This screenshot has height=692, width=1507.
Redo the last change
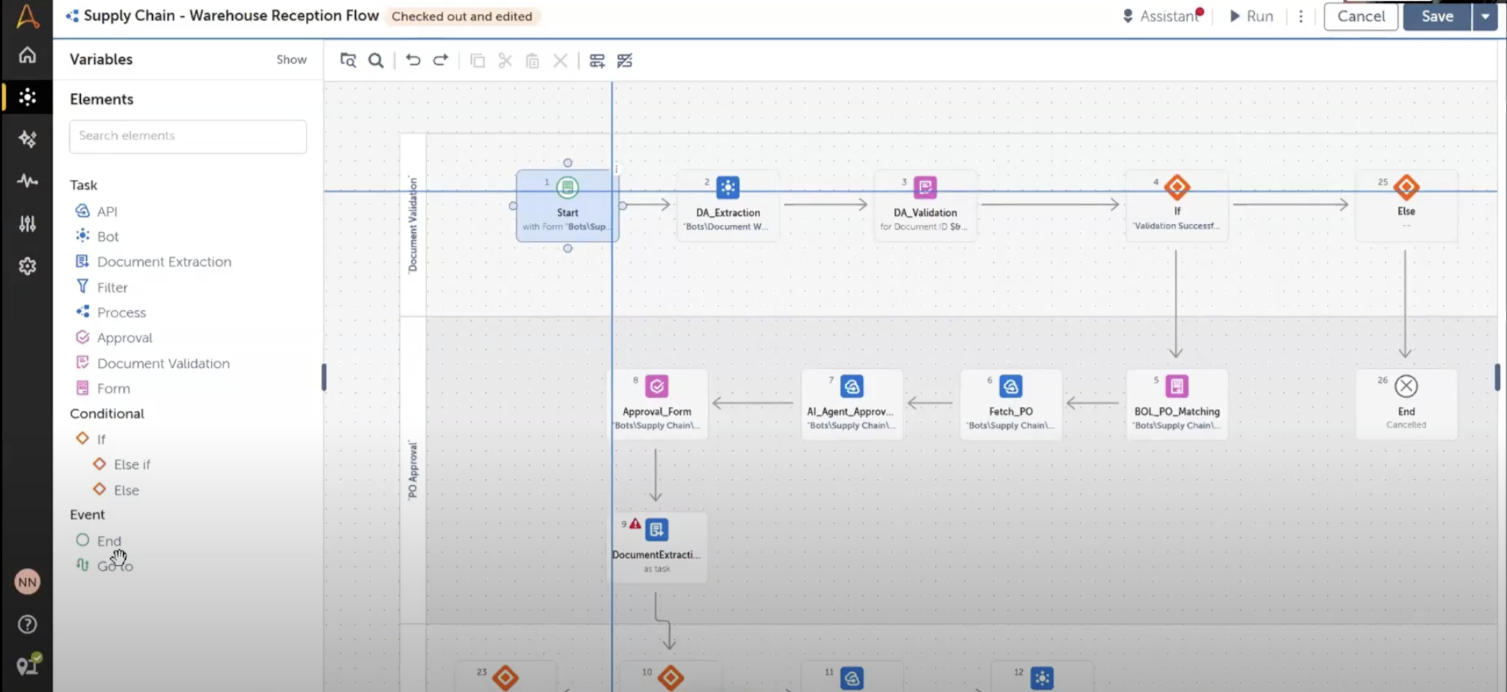440,60
